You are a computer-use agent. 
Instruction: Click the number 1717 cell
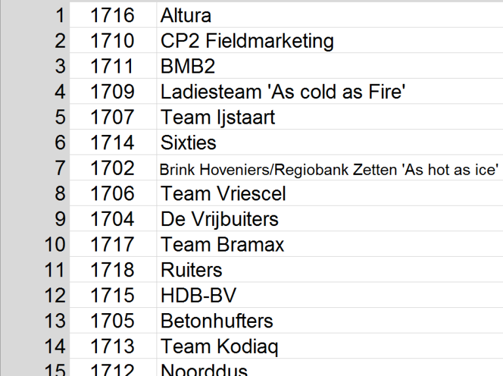tap(112, 245)
